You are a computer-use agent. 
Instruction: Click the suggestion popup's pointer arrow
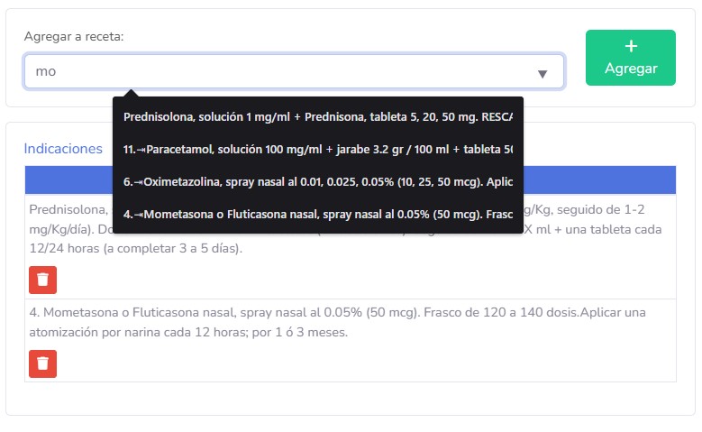point(132,93)
